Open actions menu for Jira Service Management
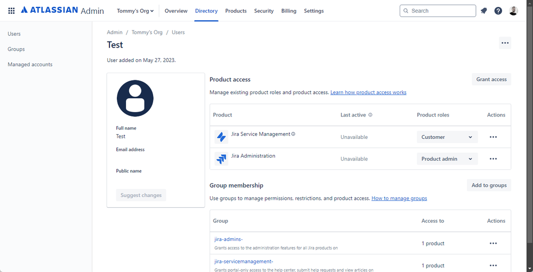This screenshot has width=533, height=272. 493,137
